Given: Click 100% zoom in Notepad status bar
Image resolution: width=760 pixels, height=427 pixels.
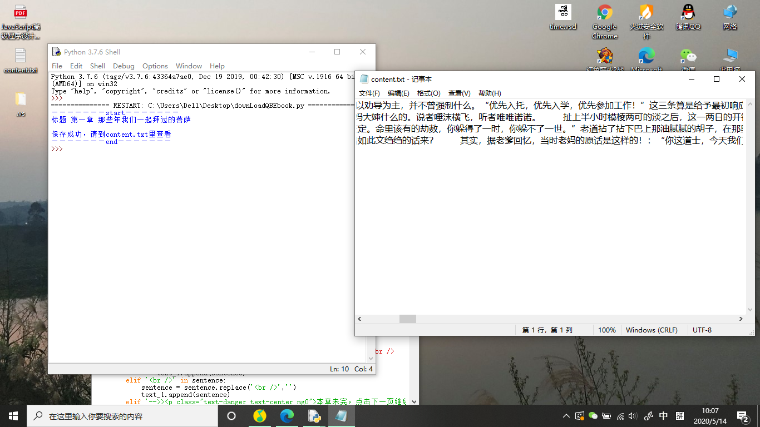Looking at the screenshot, I should pyautogui.click(x=607, y=330).
